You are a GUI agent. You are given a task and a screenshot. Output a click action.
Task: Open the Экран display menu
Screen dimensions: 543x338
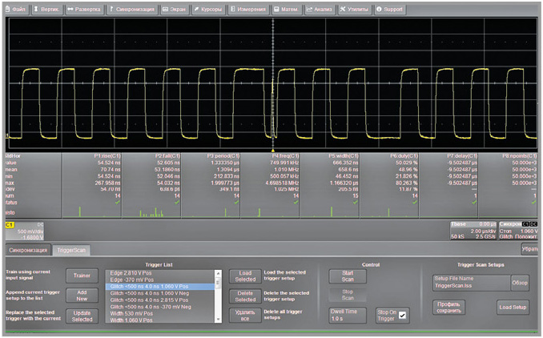(x=174, y=8)
